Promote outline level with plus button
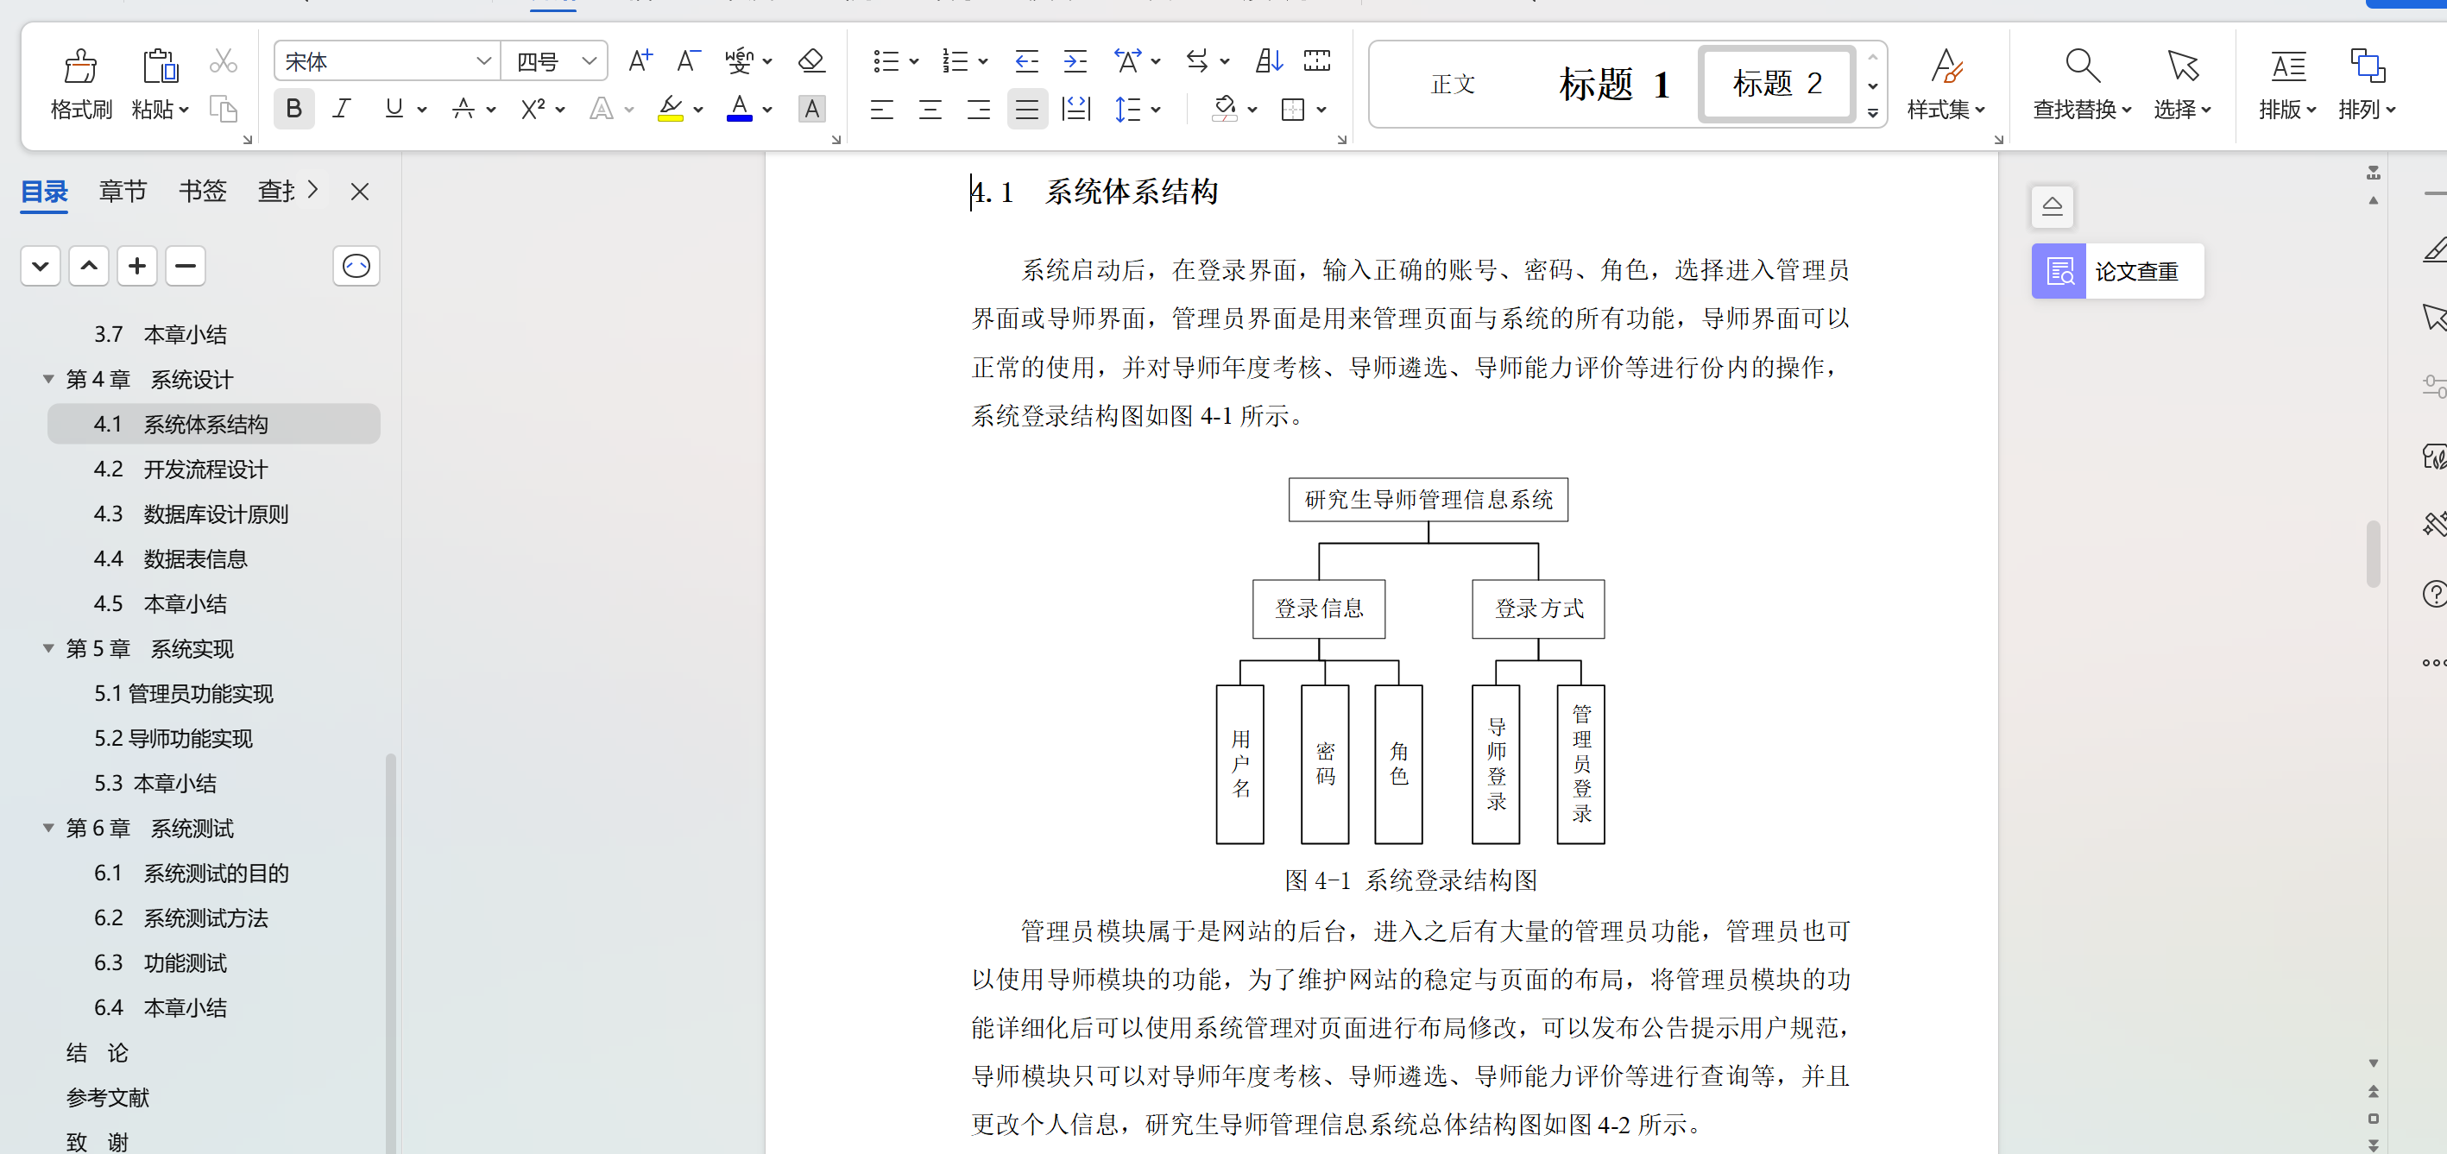 coord(136,266)
